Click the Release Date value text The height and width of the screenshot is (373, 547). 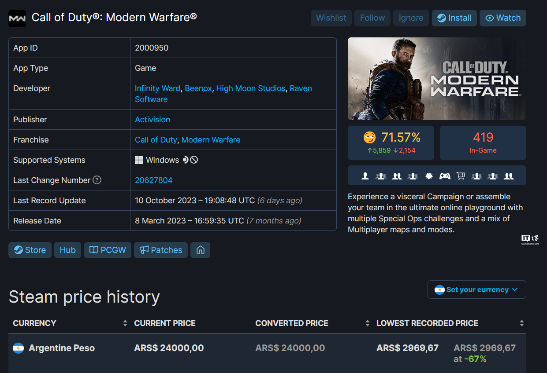coord(218,221)
